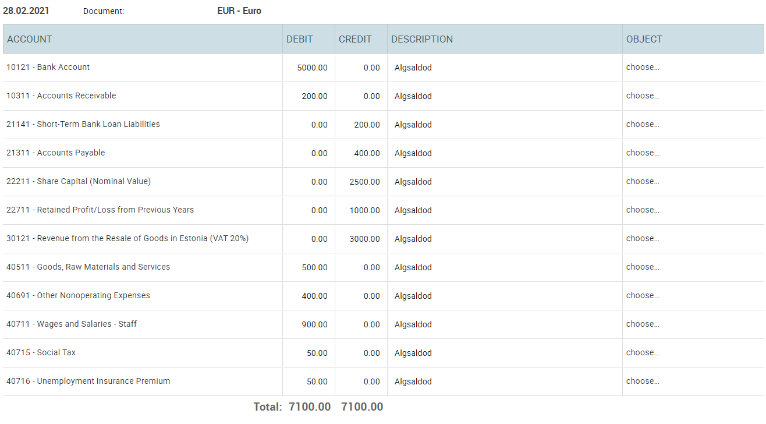Open object chooser for Accounts Receivable row
The width and height of the screenshot is (766, 424).
point(643,96)
